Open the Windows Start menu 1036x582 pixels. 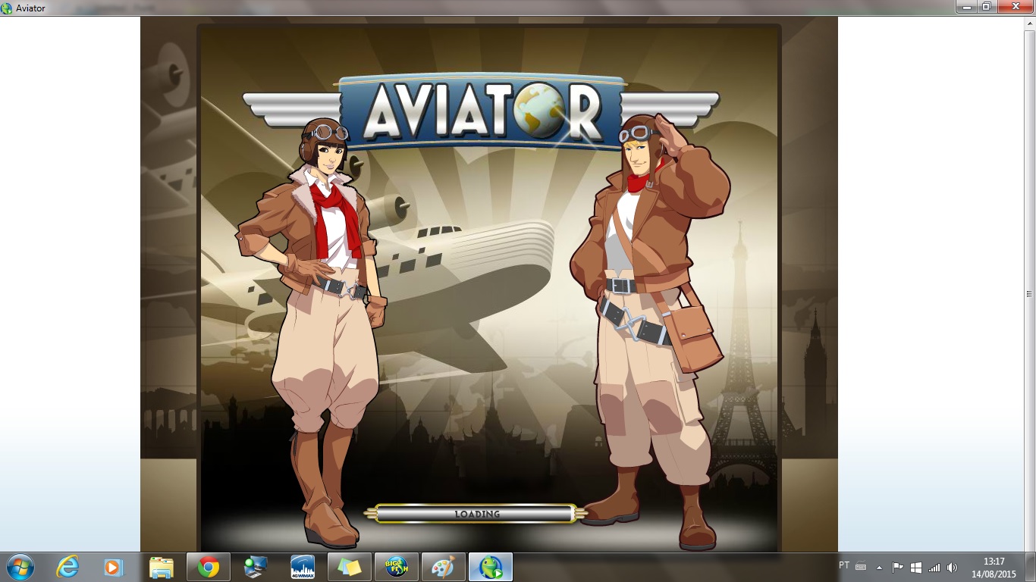point(19,567)
